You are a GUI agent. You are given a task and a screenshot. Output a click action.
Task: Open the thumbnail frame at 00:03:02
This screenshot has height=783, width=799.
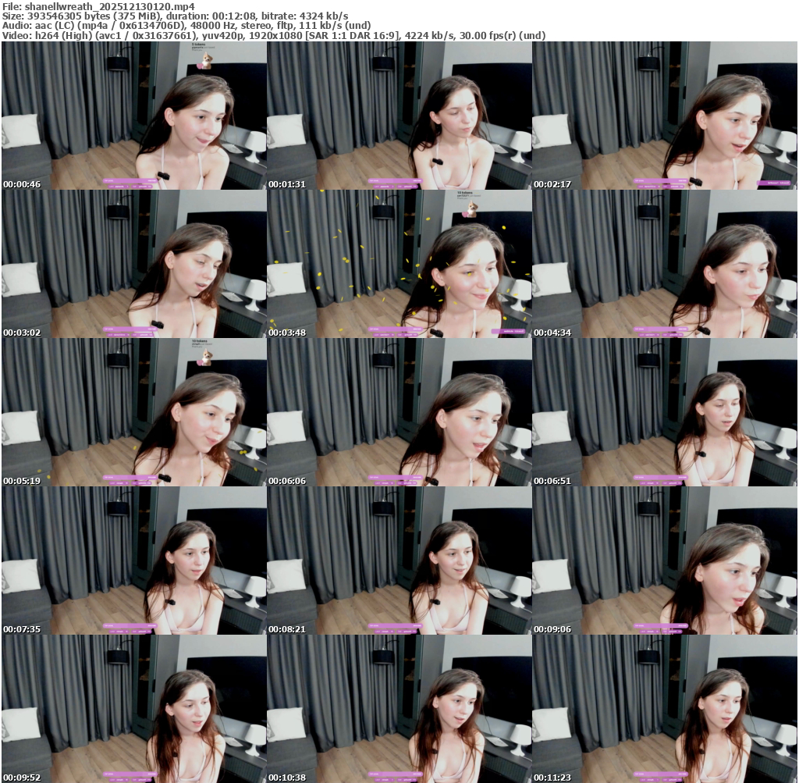133,264
